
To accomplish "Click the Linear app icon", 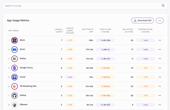I will [14, 77].
